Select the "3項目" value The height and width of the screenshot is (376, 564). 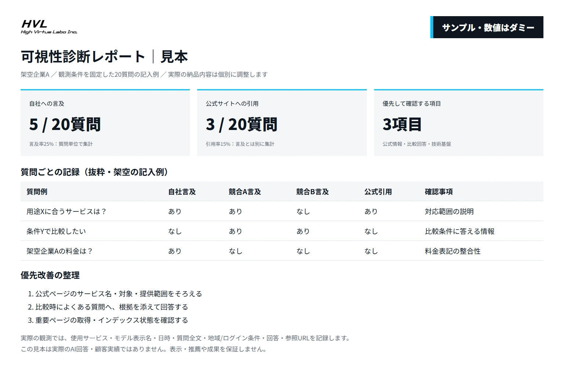click(x=402, y=124)
